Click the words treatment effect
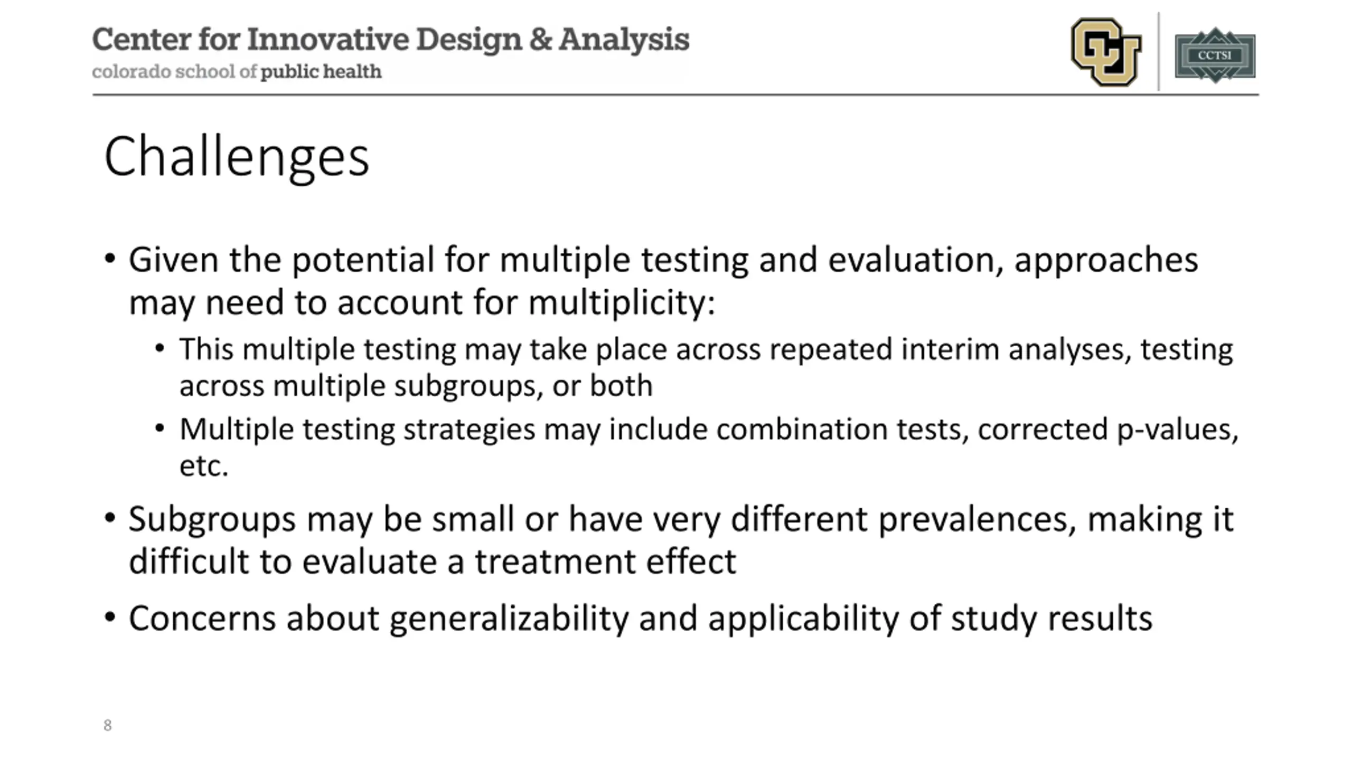 605,560
